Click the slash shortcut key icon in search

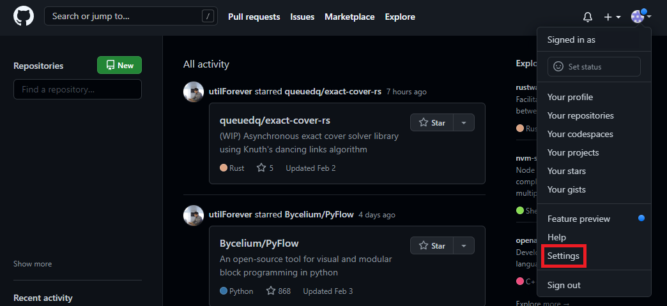point(208,17)
